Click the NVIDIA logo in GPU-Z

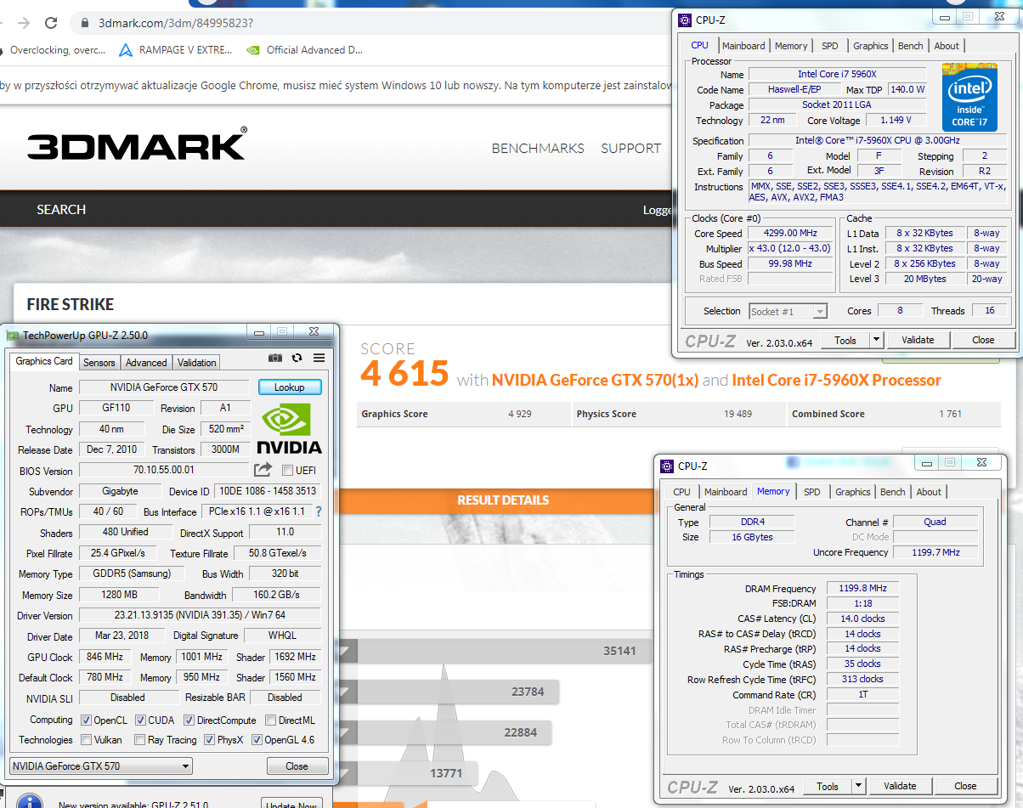click(x=289, y=429)
